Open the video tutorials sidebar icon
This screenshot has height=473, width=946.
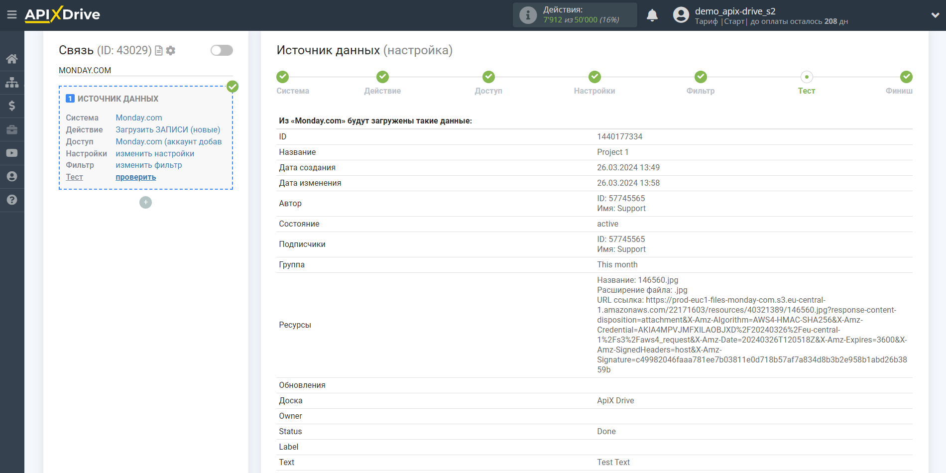pos(12,153)
